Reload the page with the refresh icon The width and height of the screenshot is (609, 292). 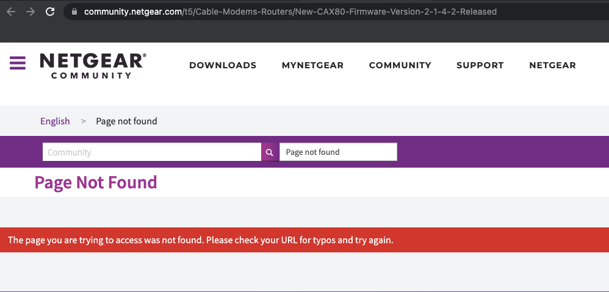[x=50, y=12]
